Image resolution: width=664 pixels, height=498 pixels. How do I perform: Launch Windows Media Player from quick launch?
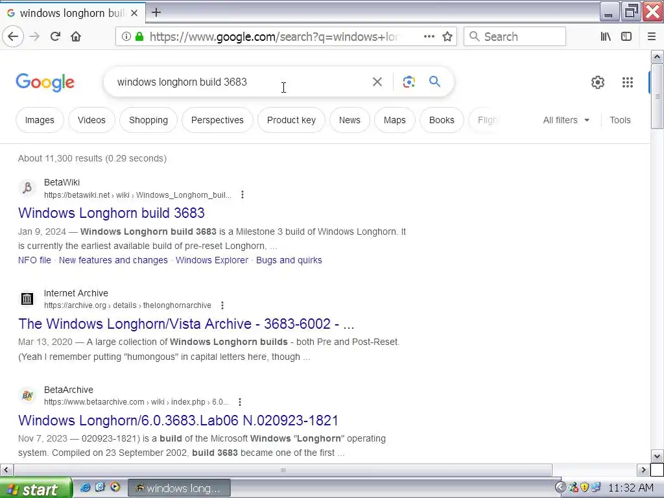(x=115, y=488)
